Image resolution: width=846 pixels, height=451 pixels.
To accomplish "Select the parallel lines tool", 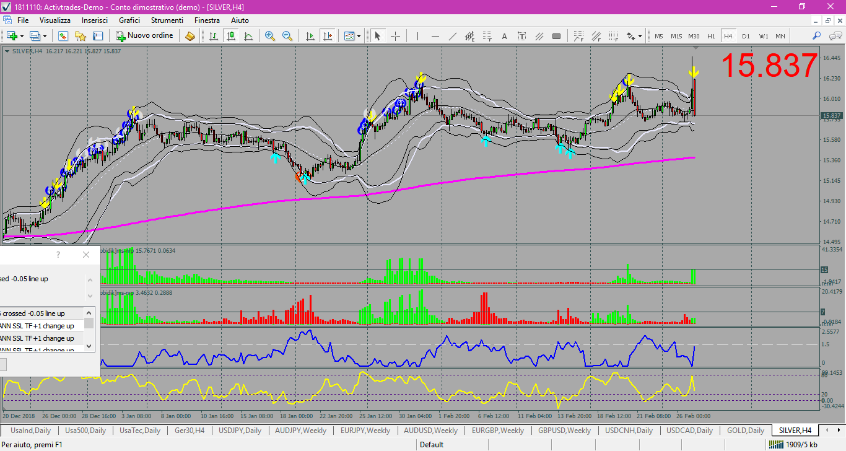I will 539,36.
